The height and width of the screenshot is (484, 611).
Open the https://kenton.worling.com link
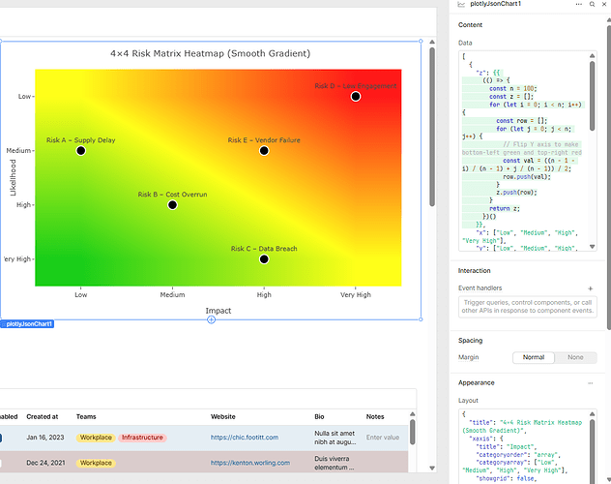tap(250, 463)
